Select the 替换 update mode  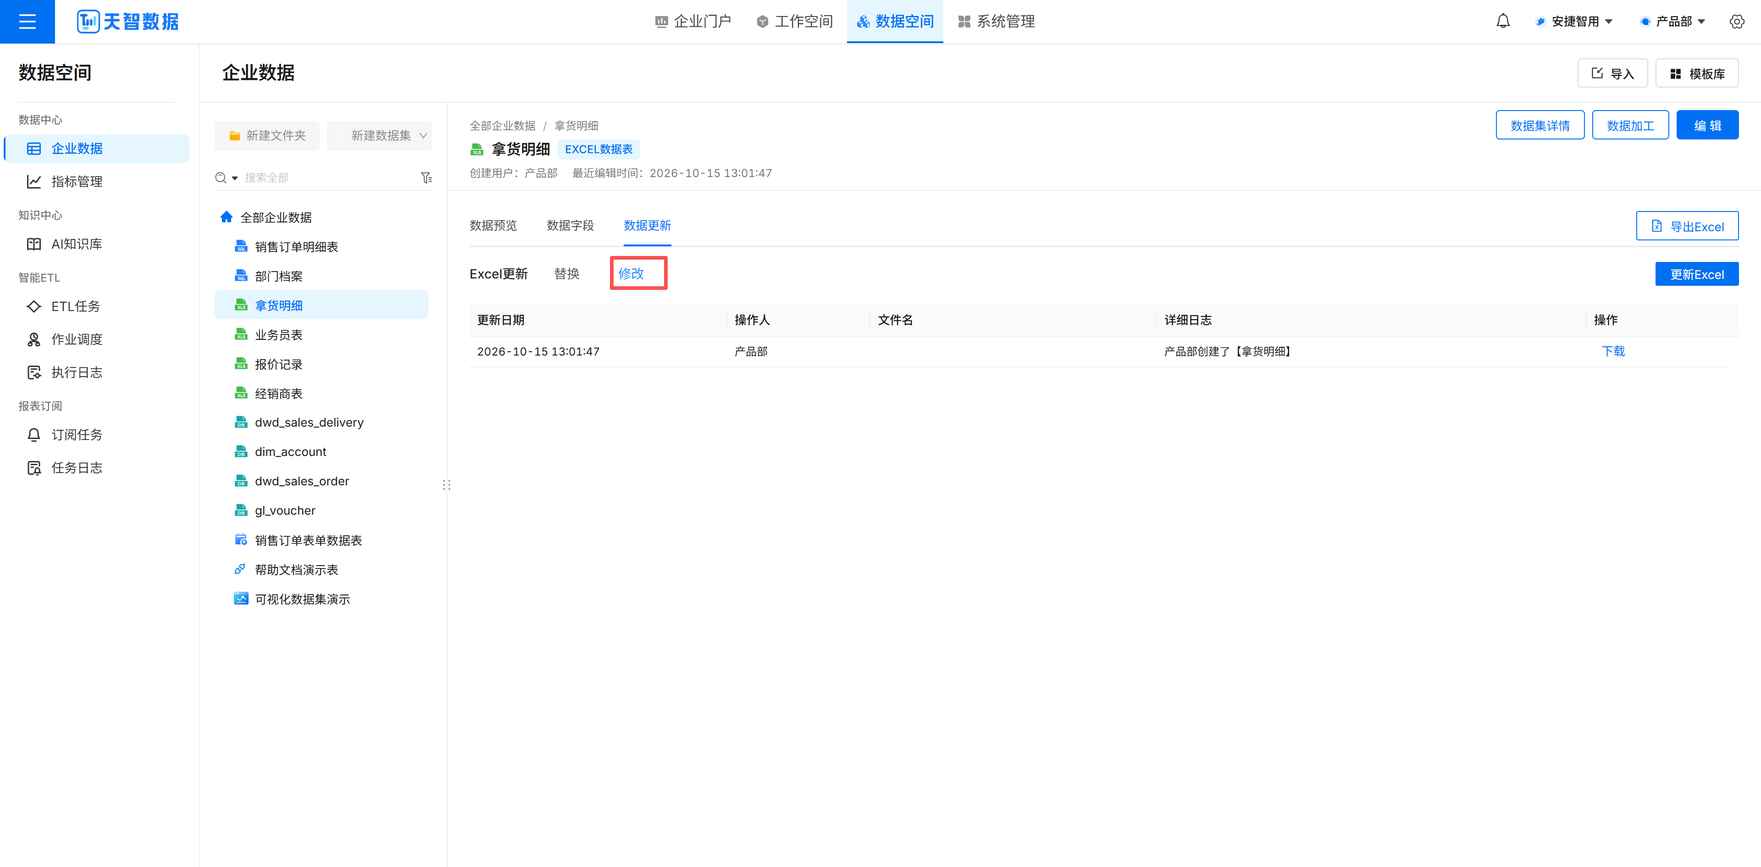pos(566,273)
